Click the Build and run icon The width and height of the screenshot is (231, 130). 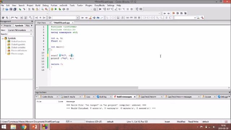[x=60, y=9]
